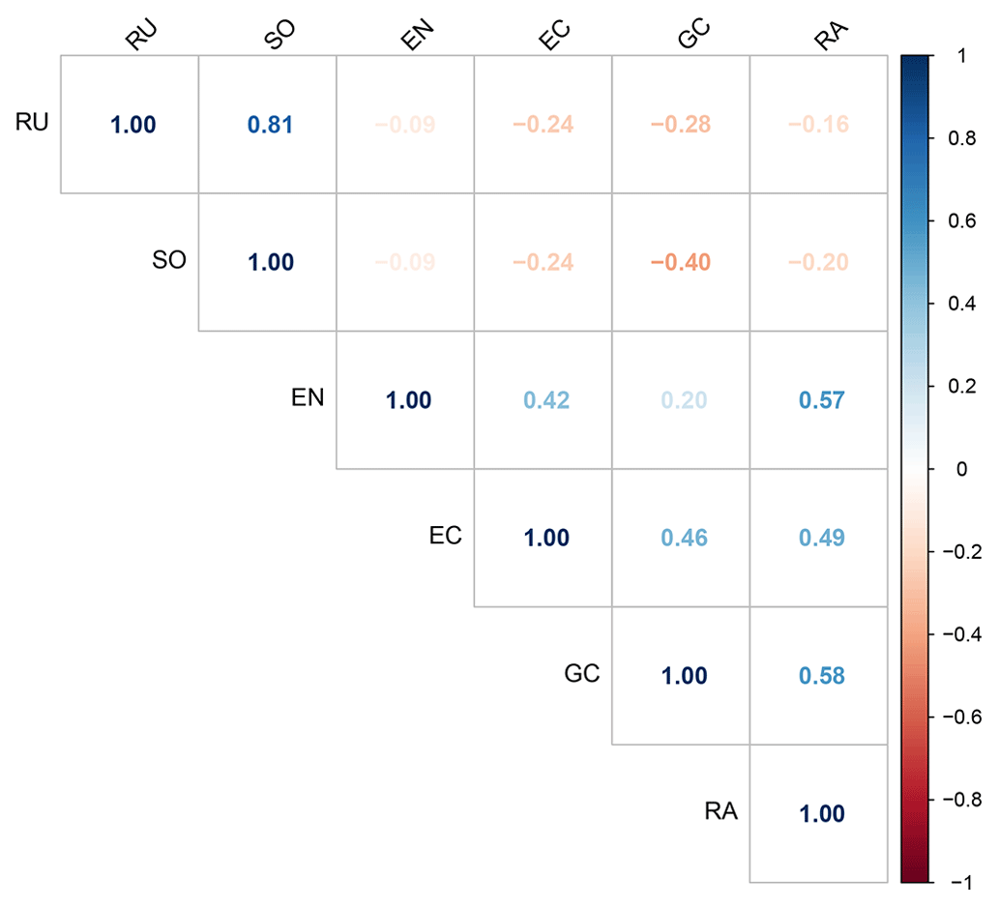Select the 0.49 EC–RA cell
Viewport: 999px width, 907px height.
(821, 538)
